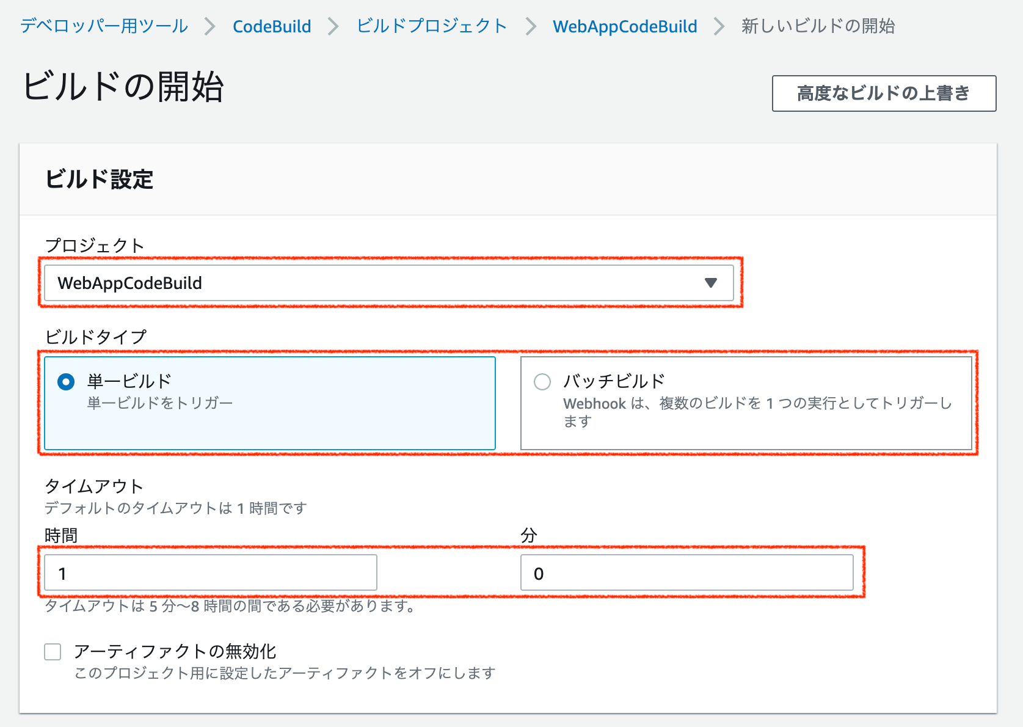Click the このプロジェクト用に設定したアーティファクト description text
The image size is (1023, 727).
coord(285,673)
